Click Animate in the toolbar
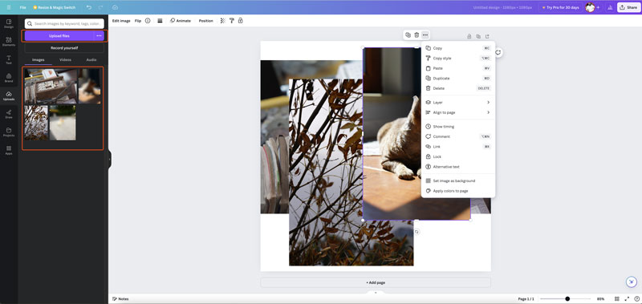Image resolution: width=642 pixels, height=304 pixels. click(x=181, y=21)
